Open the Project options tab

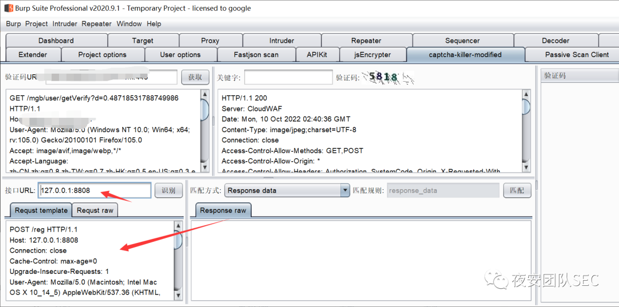click(x=102, y=55)
